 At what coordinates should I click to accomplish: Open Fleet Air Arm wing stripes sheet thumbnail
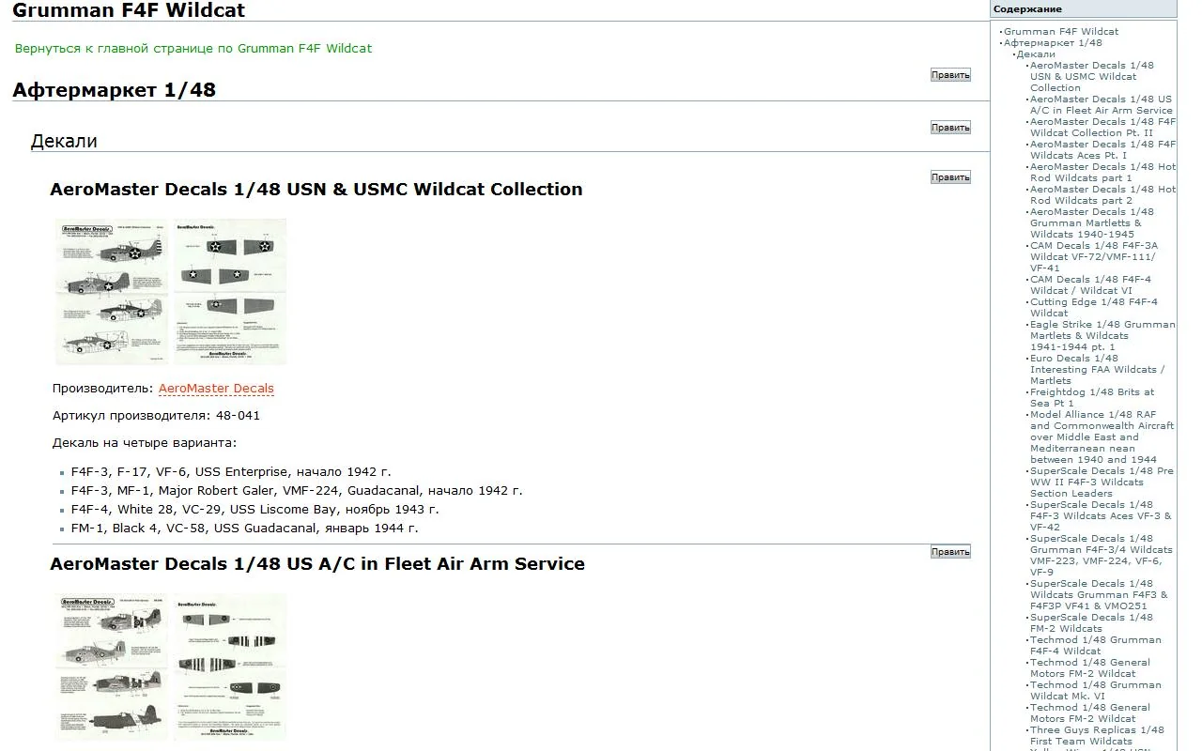[x=230, y=667]
